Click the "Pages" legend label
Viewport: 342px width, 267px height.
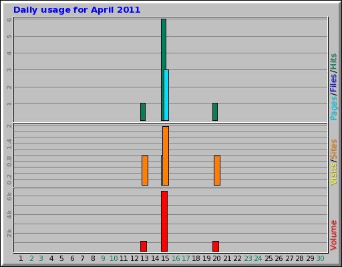333,109
